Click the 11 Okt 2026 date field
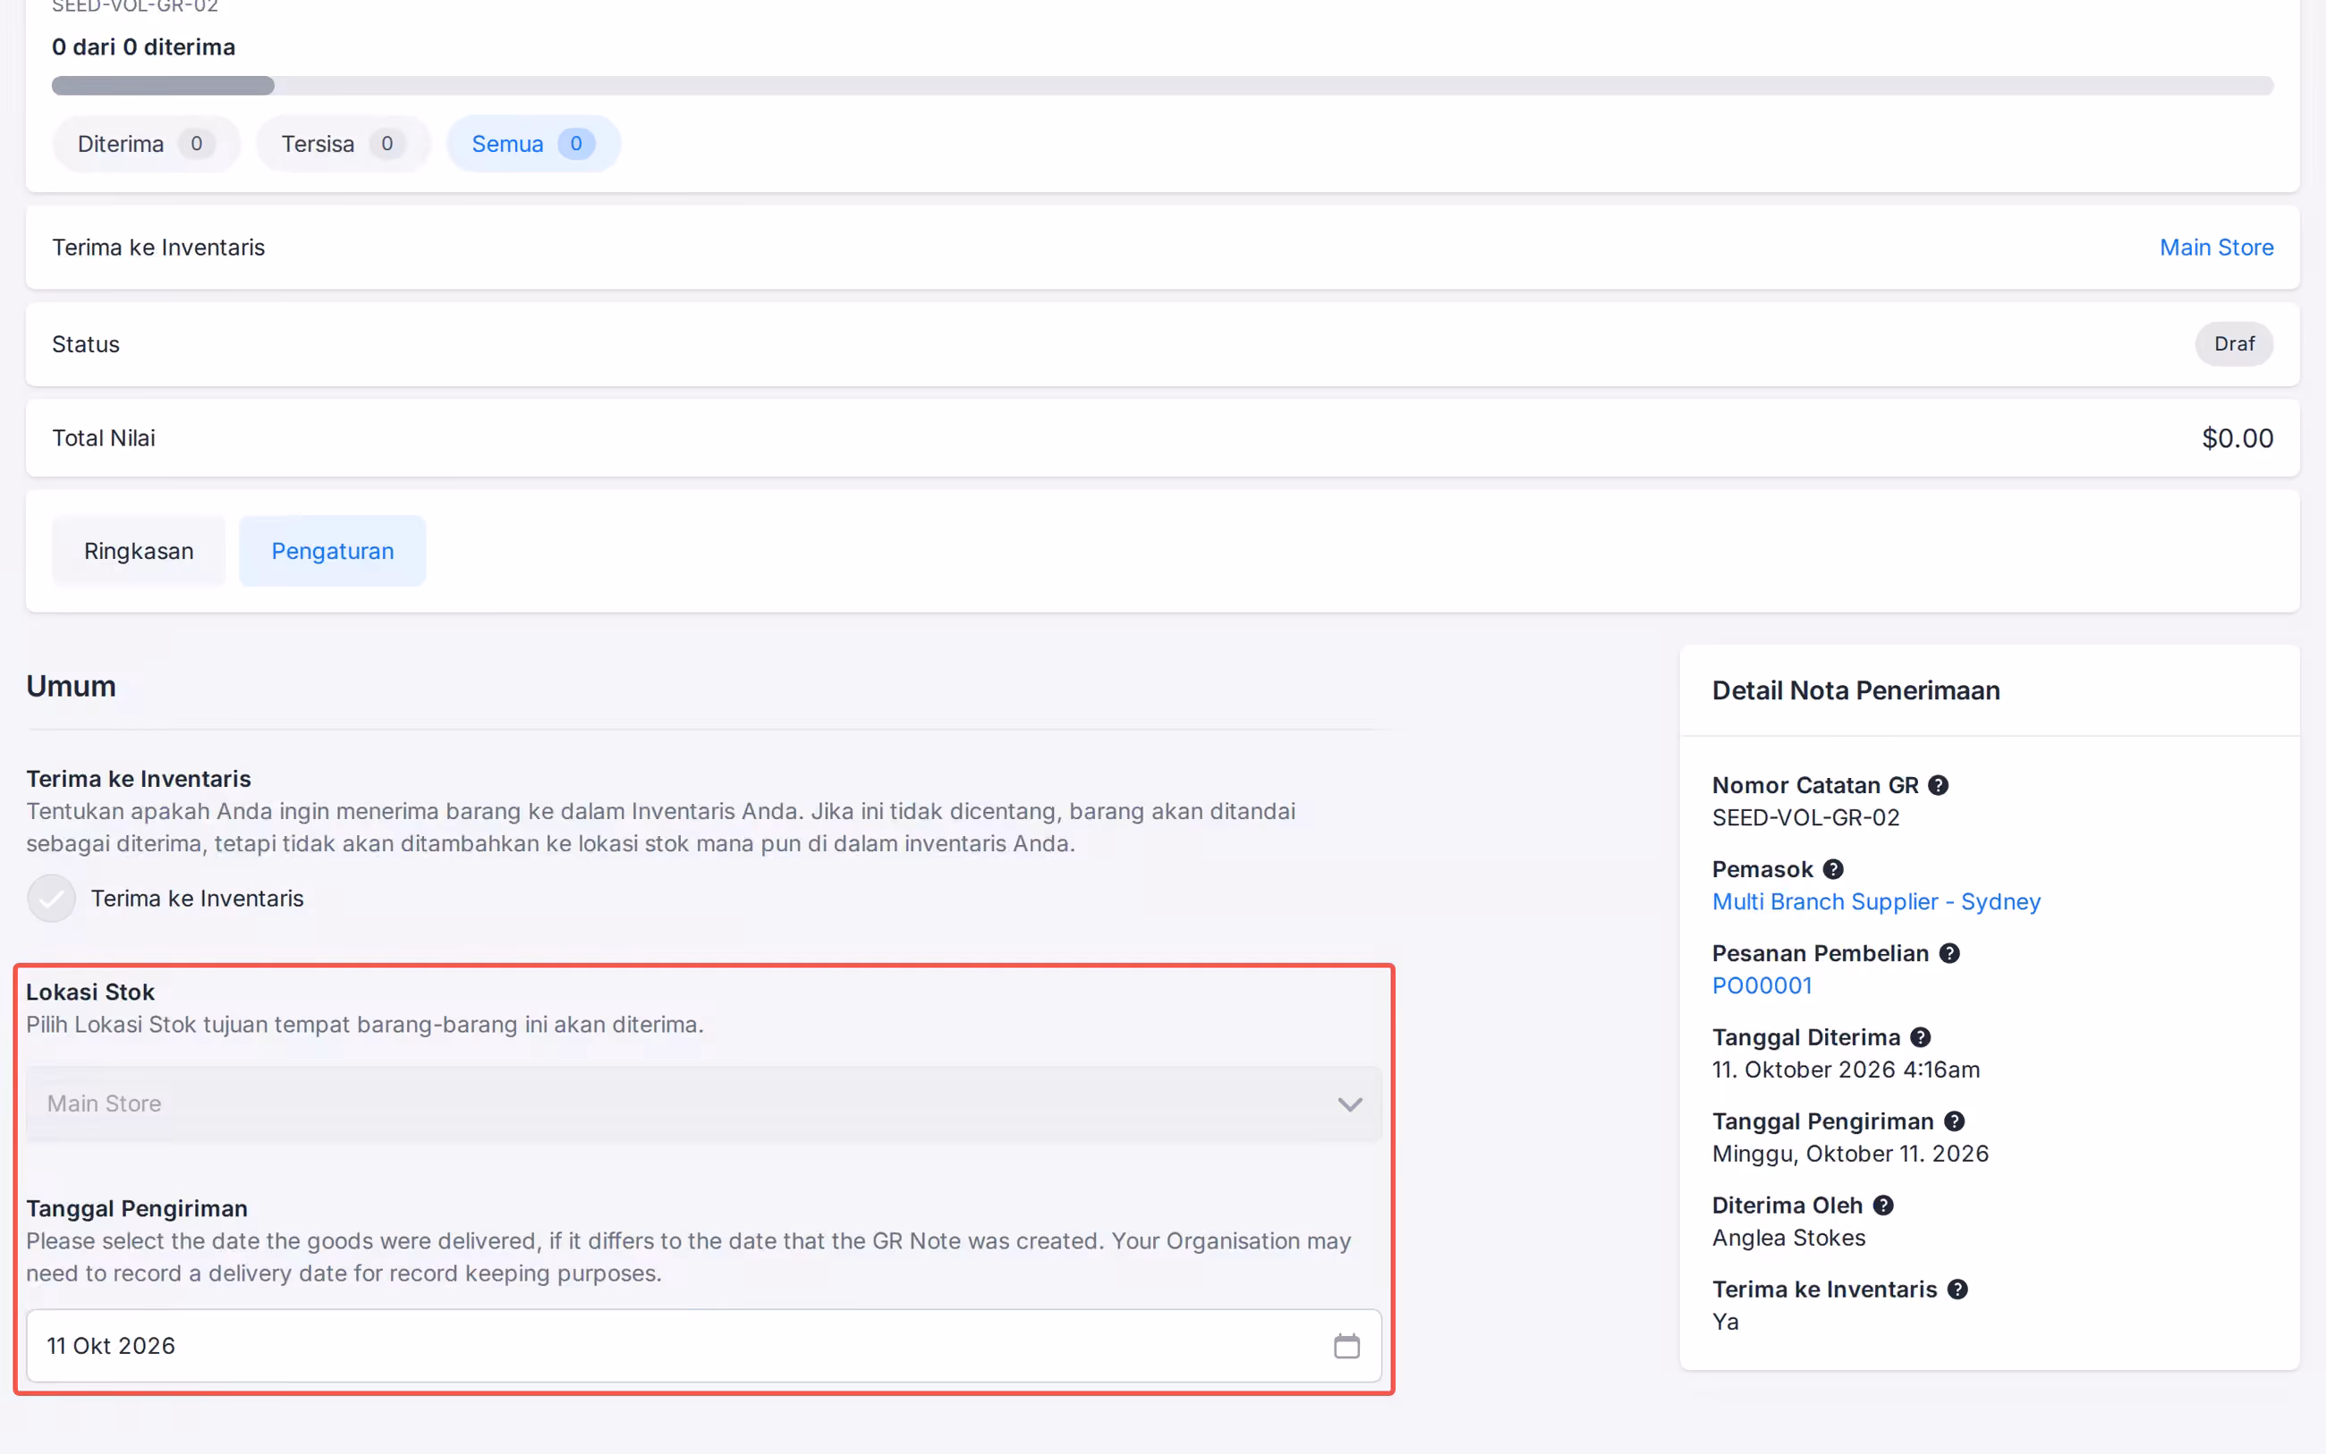The height and width of the screenshot is (1454, 2326). (x=703, y=1345)
